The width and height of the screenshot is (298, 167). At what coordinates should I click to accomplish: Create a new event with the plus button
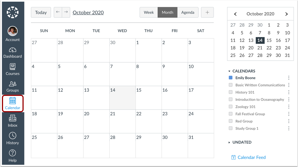pos(207,12)
